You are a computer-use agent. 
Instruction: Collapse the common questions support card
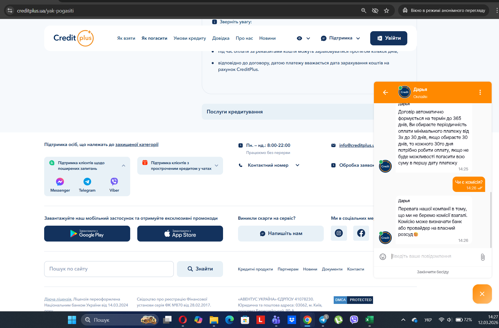click(x=123, y=166)
